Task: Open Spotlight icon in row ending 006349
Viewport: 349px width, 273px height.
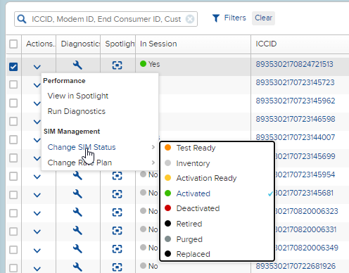Action: tap(117, 249)
